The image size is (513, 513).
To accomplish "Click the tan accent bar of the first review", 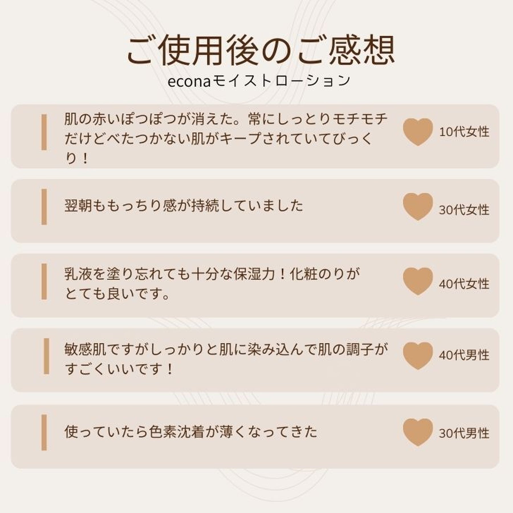I will point(44,132).
